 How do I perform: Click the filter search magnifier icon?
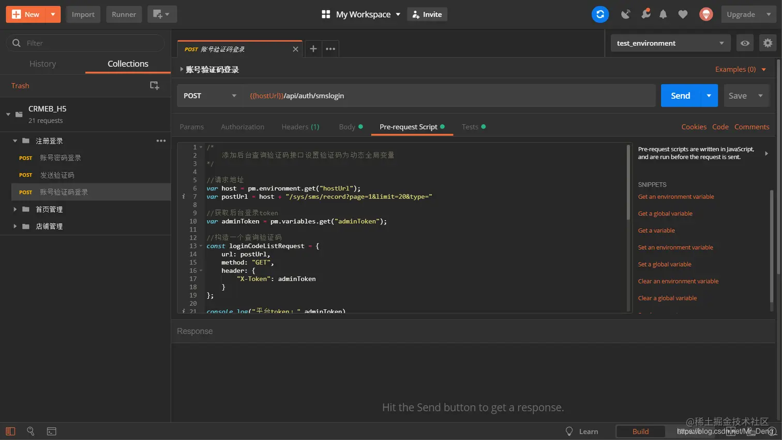tap(17, 43)
